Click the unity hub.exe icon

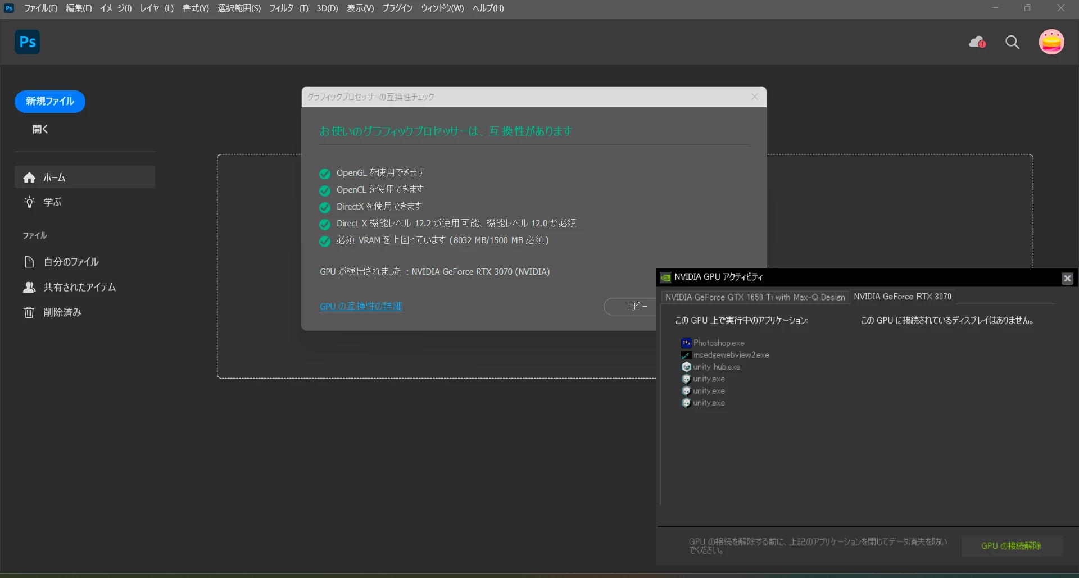pos(686,367)
